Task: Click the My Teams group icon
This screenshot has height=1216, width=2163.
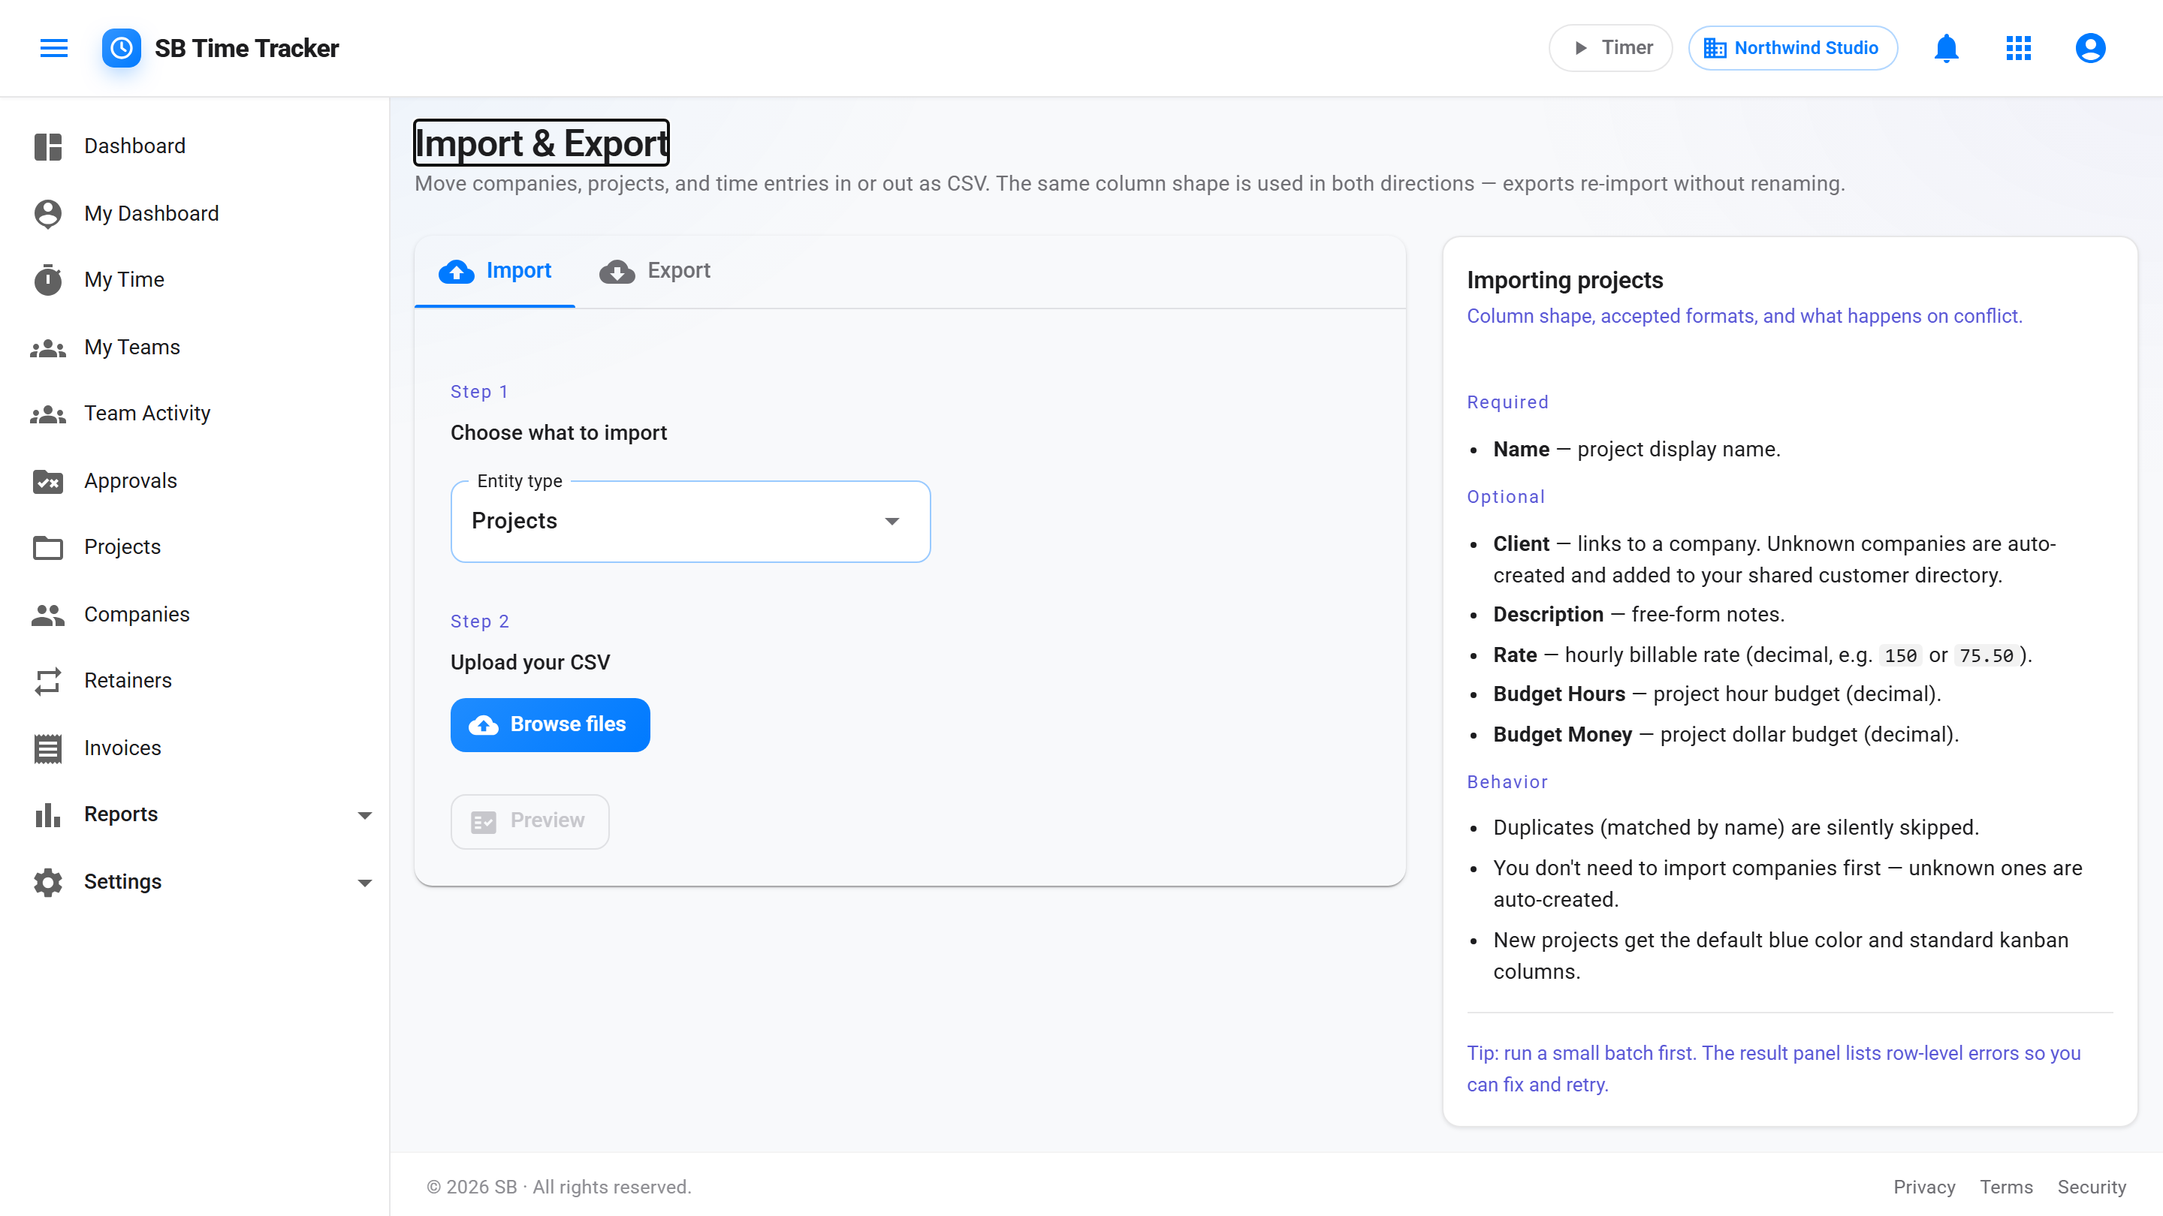Action: 48,348
